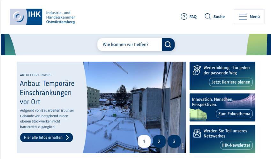Focus the 'Wie können wir helfen?' search field
Image resolution: width=271 pixels, height=159 pixels.
[130, 45]
